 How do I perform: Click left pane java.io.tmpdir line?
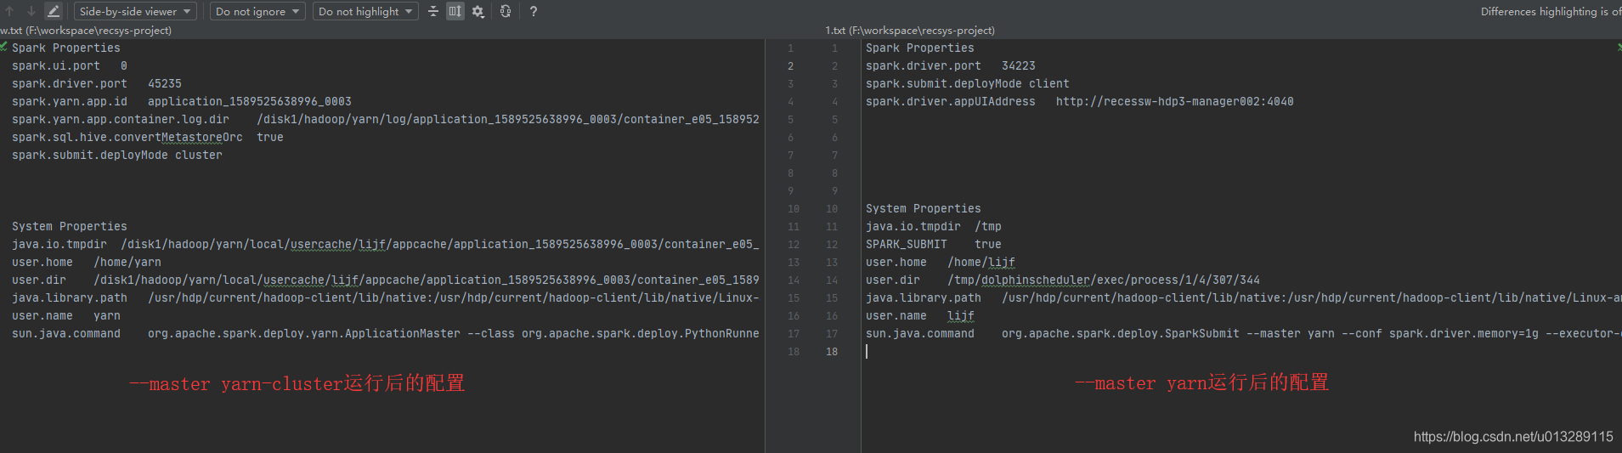[x=386, y=244]
